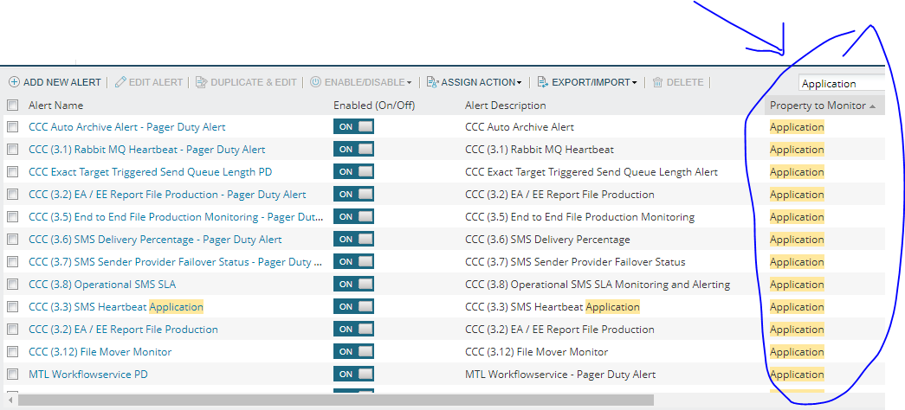This screenshot has width=905, height=410.
Task: Check the box for CCC (3.1) Rabbit MQ Heartbeat
Action: point(12,150)
